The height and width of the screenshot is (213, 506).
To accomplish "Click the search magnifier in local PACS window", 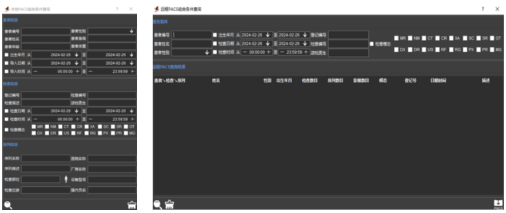I will (8, 204).
